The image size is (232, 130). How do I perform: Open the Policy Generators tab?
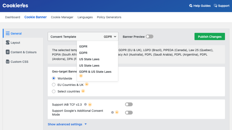click(109, 17)
